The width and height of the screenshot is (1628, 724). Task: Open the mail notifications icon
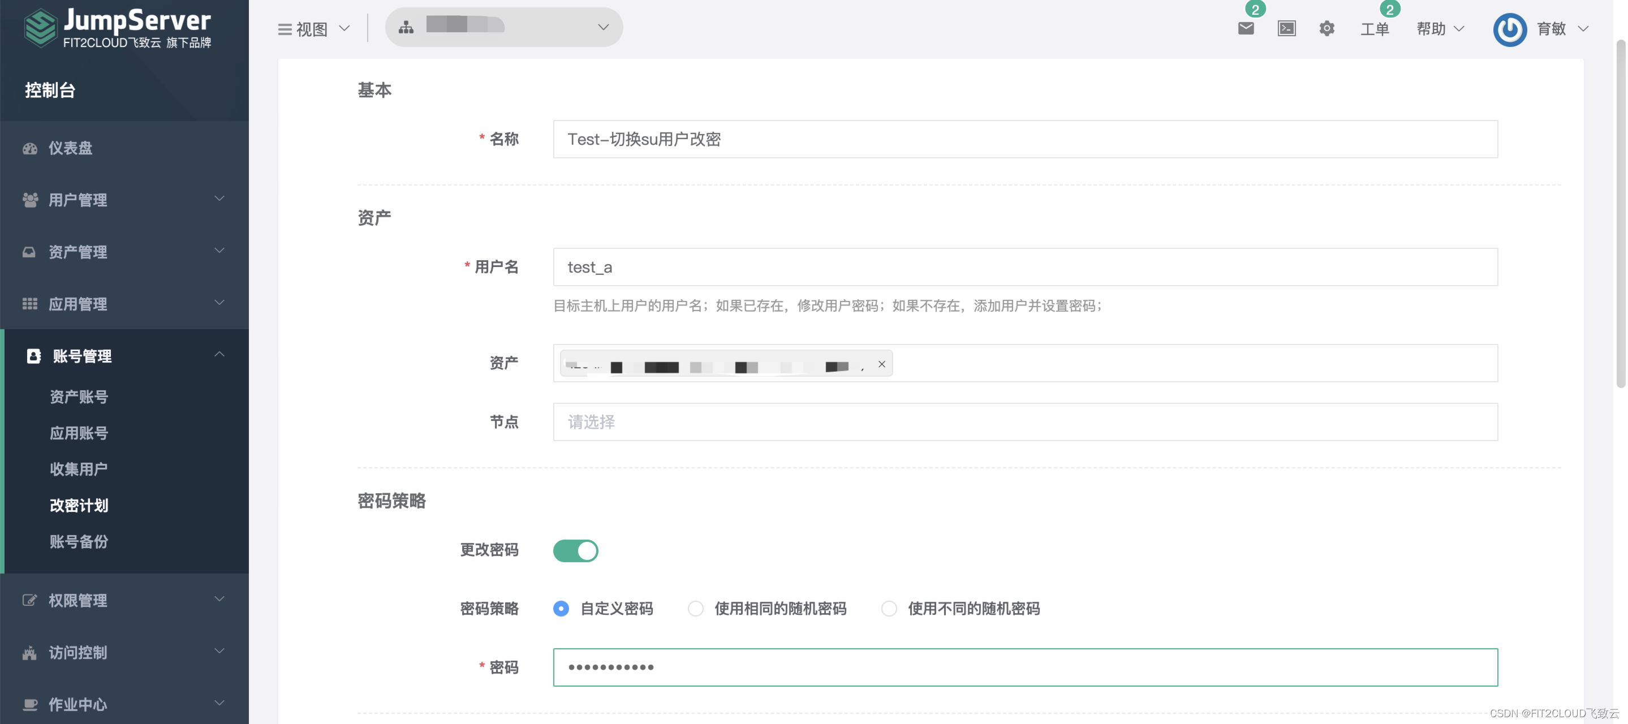pos(1245,28)
